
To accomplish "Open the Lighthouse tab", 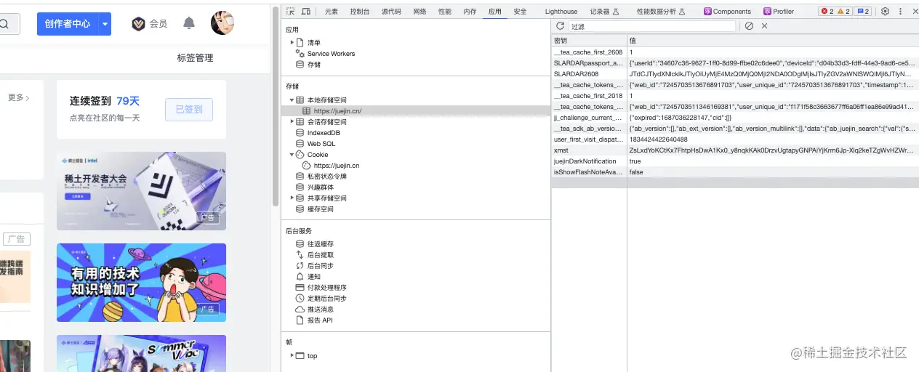I will click(561, 12).
